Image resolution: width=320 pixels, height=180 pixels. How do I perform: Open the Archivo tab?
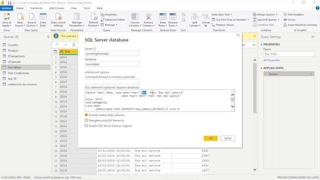point(6,8)
